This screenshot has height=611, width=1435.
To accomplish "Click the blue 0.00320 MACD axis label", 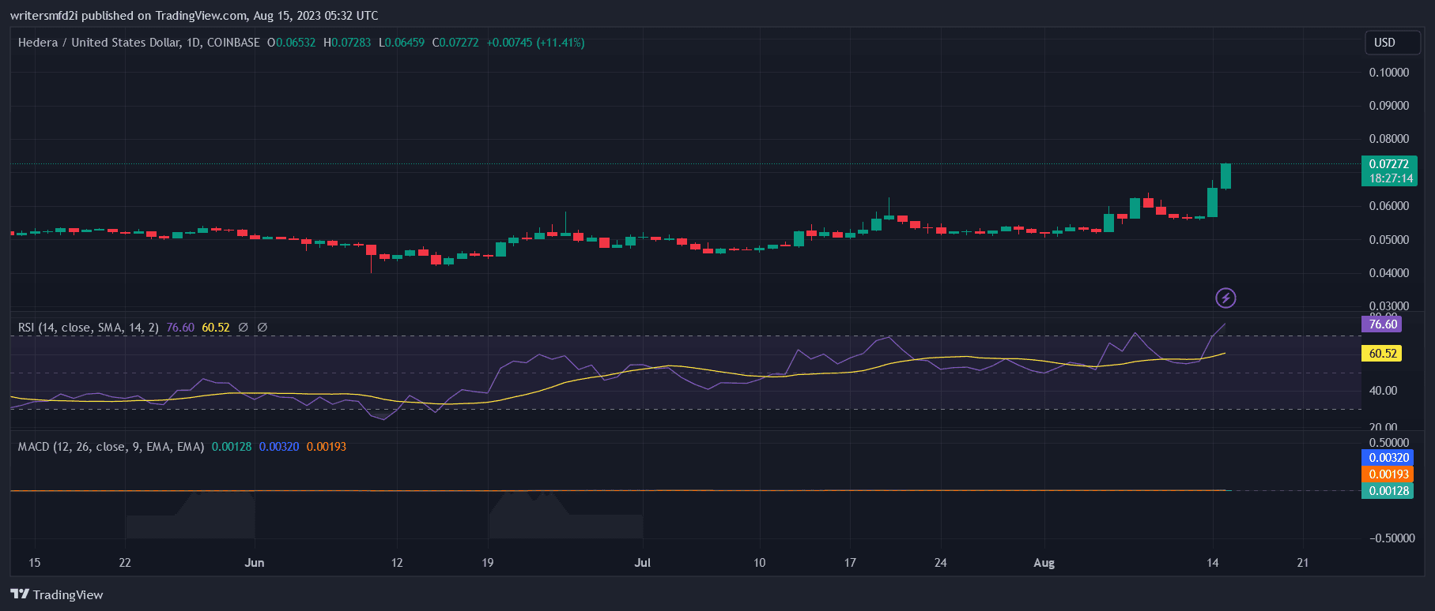I will click(x=1389, y=458).
